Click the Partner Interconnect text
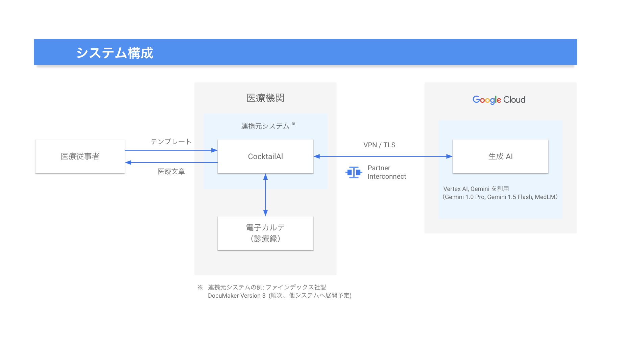Viewport: 621px width, 347px height. click(x=387, y=172)
